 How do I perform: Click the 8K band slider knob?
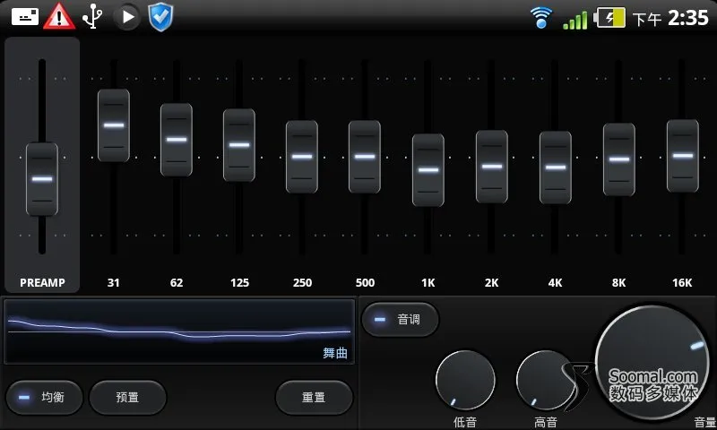[619, 159]
